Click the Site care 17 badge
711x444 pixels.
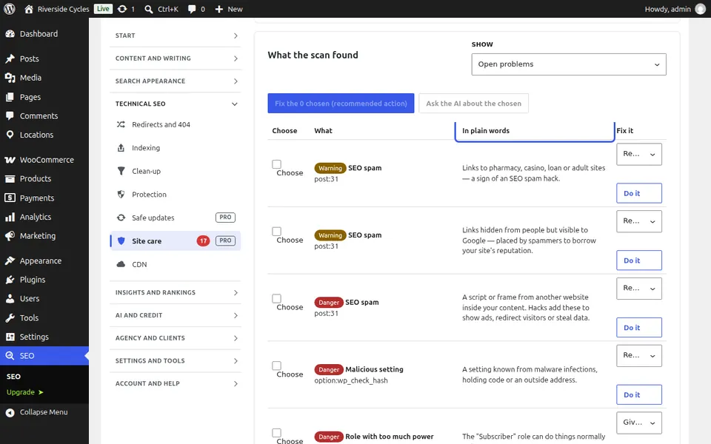click(203, 240)
